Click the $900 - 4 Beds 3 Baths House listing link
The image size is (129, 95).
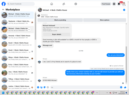(x=49, y=17)
